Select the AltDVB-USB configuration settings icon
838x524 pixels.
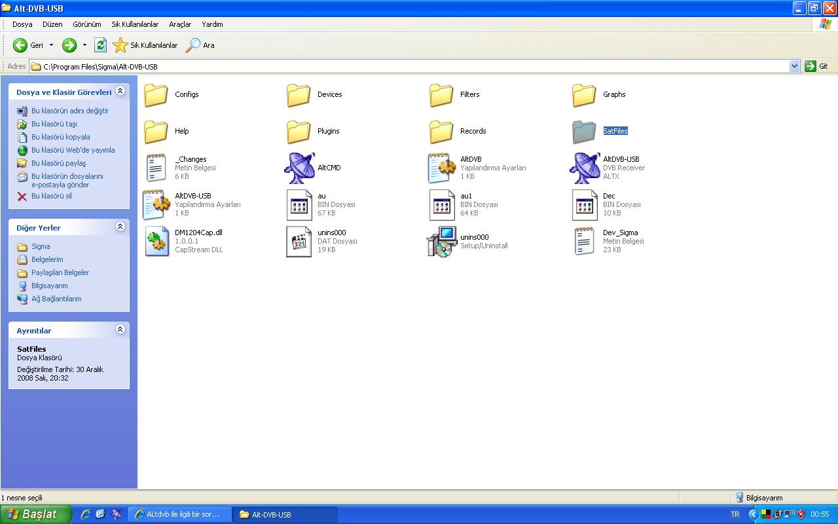[156, 204]
